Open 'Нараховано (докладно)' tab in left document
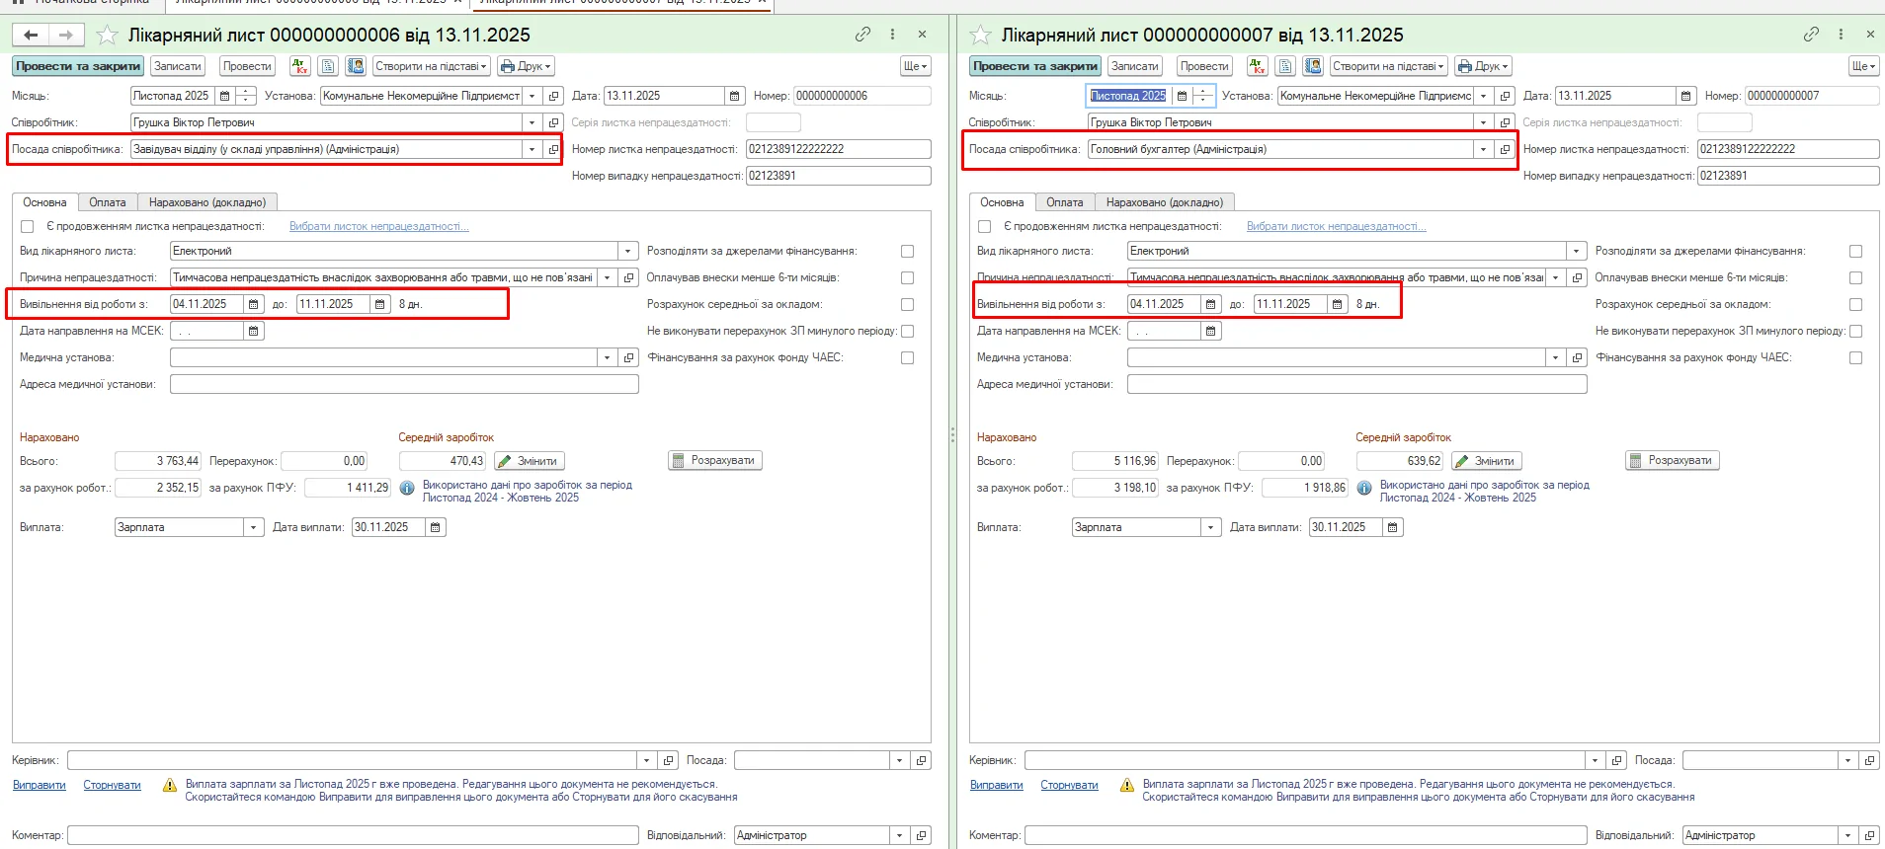1885x849 pixels. pyautogui.click(x=207, y=202)
